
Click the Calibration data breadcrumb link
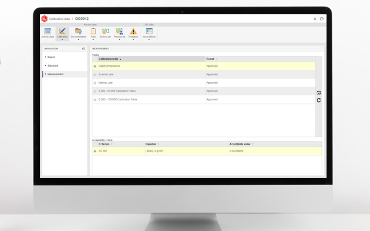(60, 18)
